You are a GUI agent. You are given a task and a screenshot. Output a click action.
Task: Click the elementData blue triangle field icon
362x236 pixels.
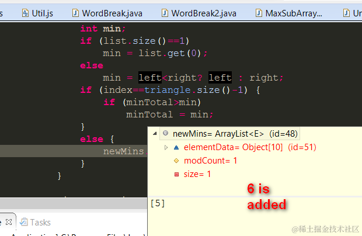pyautogui.click(x=176, y=147)
